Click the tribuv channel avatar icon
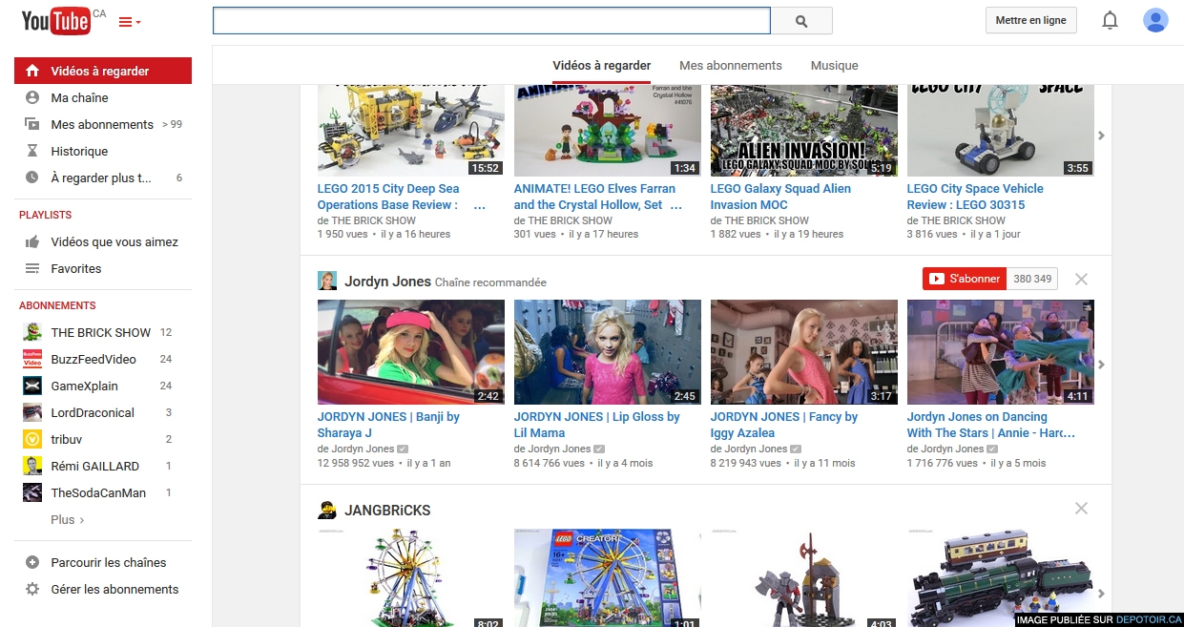 [32, 439]
